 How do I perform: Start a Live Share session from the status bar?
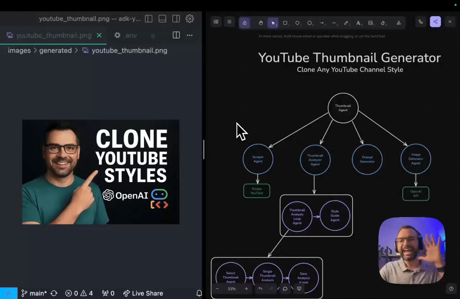[143, 293]
